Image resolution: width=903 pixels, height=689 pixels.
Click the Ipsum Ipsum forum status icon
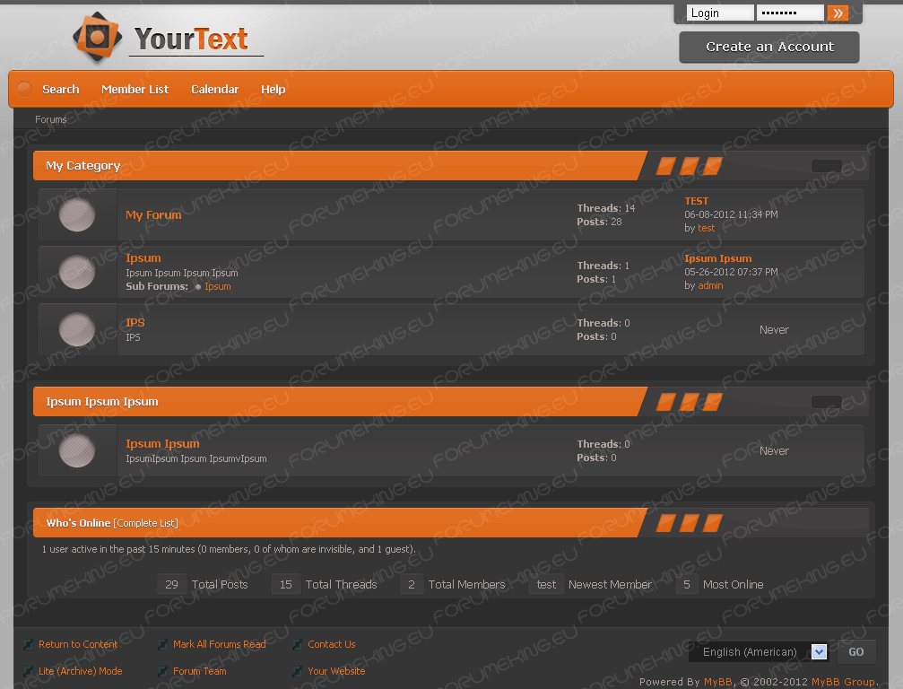pos(77,450)
